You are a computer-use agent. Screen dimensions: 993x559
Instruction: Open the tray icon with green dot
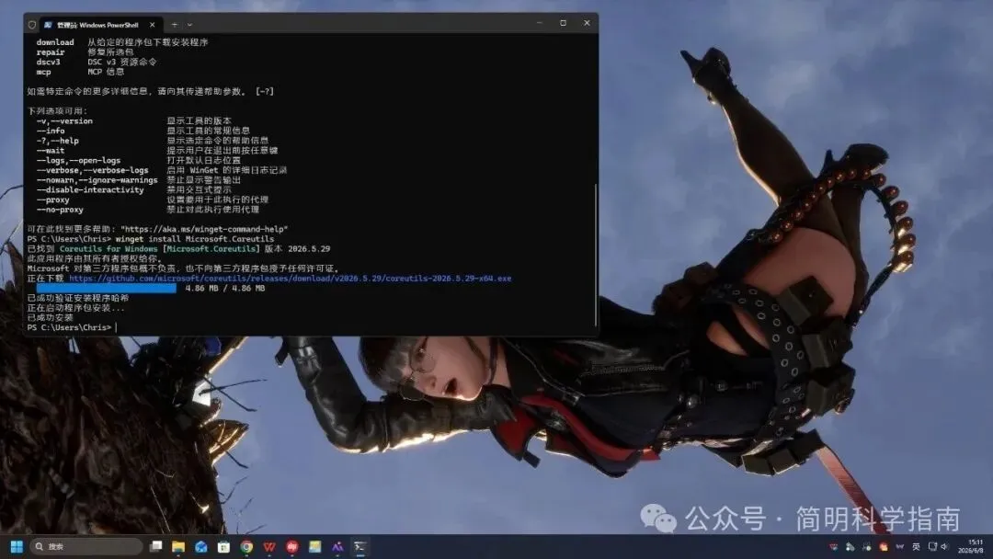click(866, 546)
